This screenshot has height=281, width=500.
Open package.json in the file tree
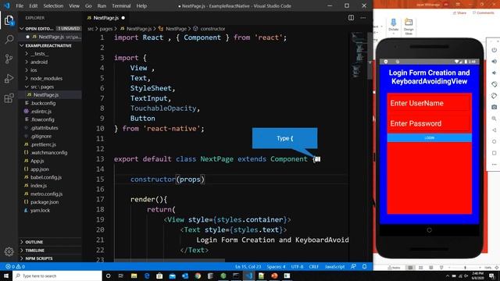click(50, 202)
